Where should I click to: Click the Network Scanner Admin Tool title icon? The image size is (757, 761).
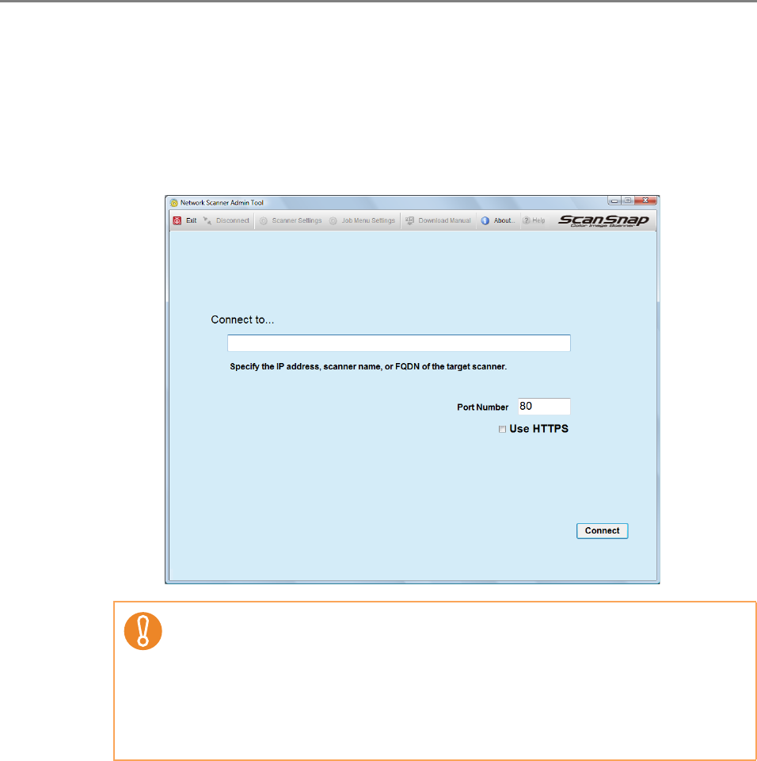[174, 203]
